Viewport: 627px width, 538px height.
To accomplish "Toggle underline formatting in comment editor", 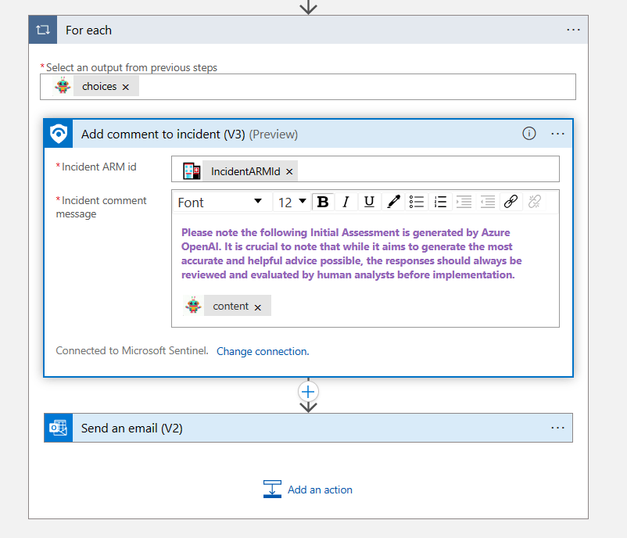I will 369,202.
